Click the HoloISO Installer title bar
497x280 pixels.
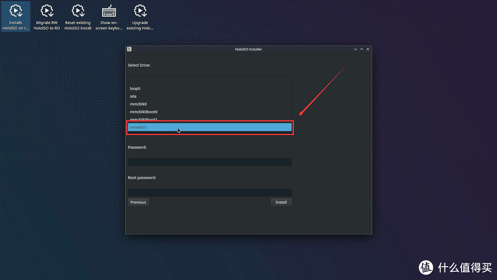pyautogui.click(x=248, y=49)
